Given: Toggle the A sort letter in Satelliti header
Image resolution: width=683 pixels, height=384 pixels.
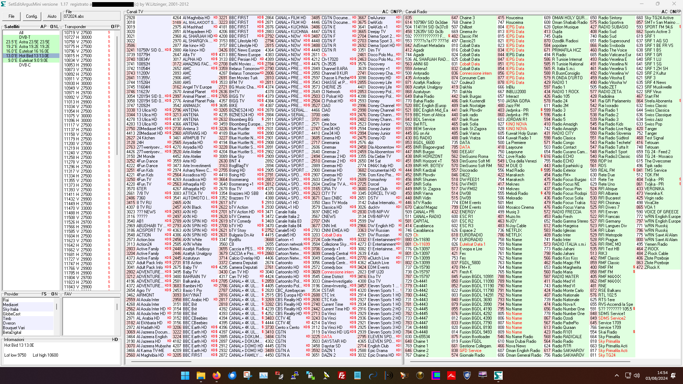Looking at the screenshot, I should [42, 27].
